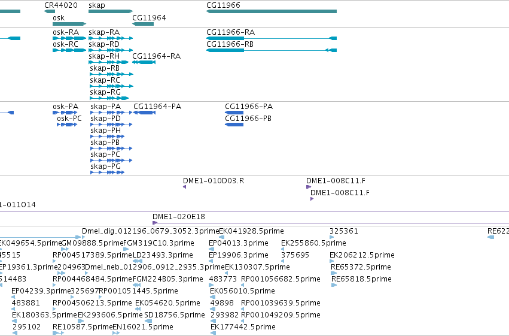Screen dimensions: 509x336
Task: Select transcript CG11966-RB
Action: point(272,50)
